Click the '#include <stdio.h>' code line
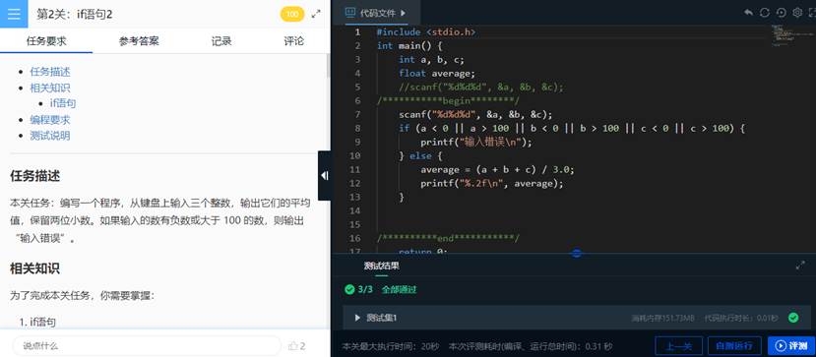 tap(425, 32)
